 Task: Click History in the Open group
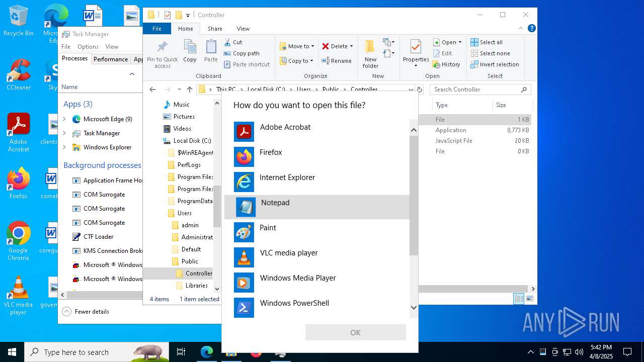446,64
